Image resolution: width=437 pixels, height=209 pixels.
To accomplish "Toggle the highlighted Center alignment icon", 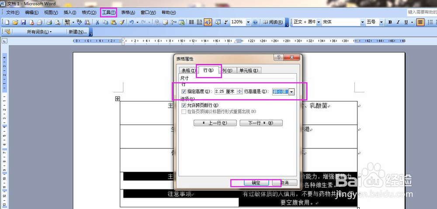I will point(420,22).
